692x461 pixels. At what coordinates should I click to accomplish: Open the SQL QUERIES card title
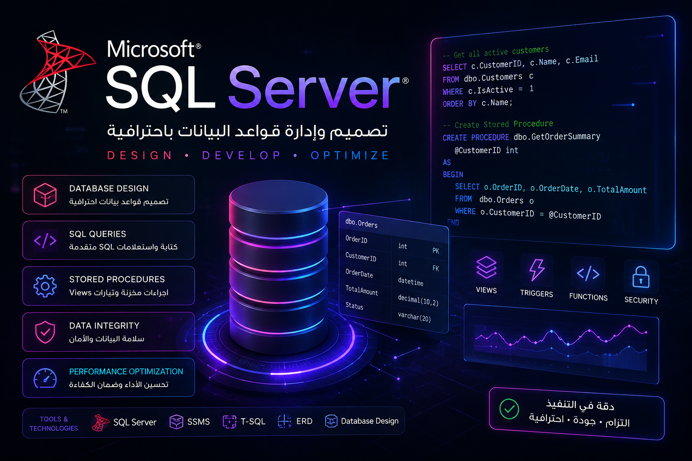click(98, 234)
